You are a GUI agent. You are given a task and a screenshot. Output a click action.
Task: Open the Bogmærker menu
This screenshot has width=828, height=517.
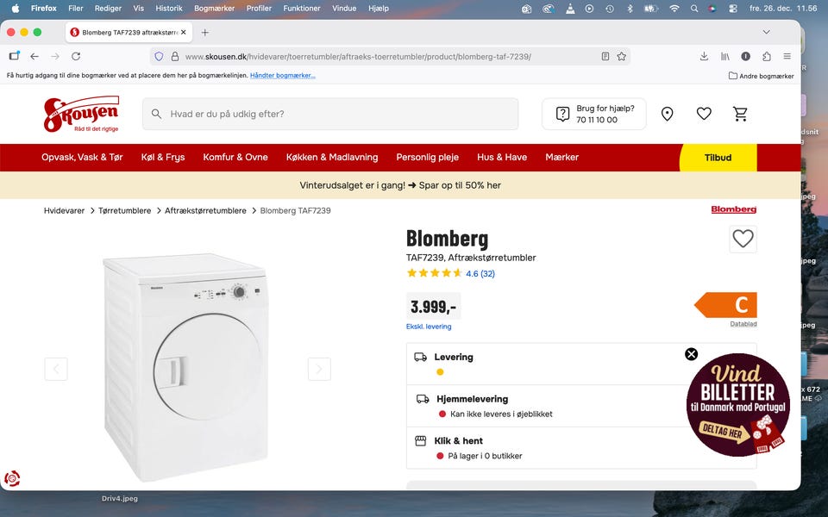[215, 9]
